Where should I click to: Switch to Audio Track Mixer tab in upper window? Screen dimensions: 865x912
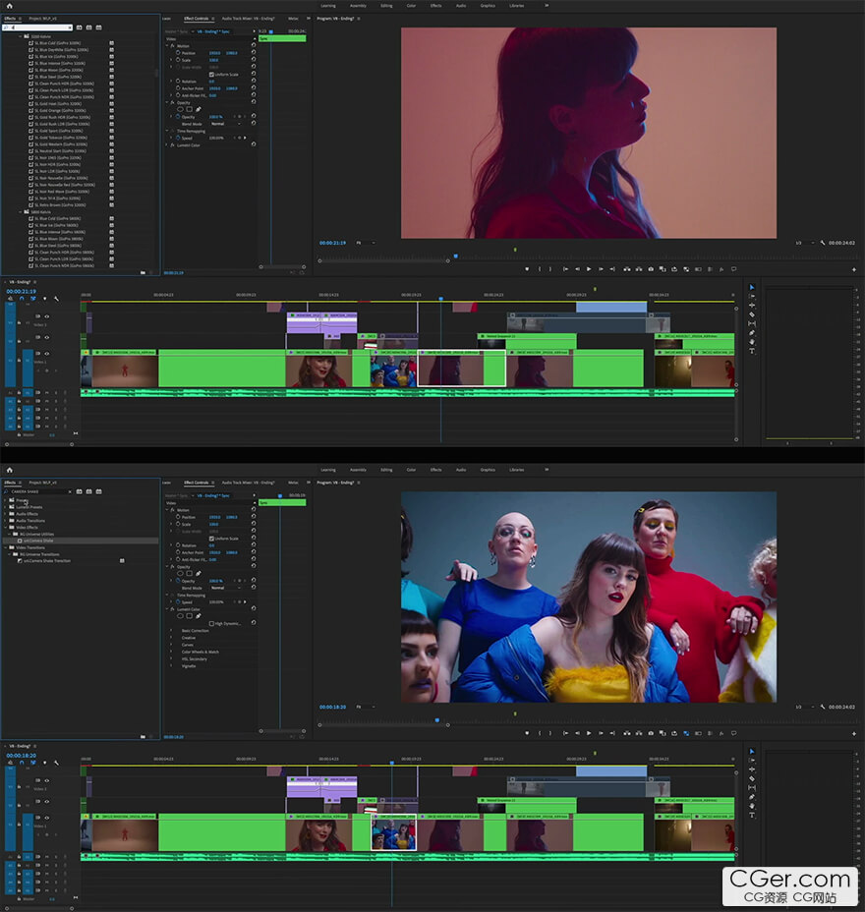249,19
